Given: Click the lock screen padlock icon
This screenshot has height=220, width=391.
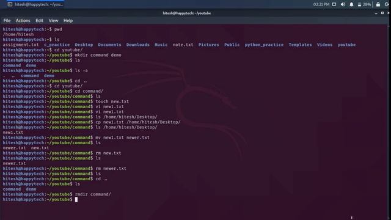Looking at the screenshot, I should (x=378, y=4).
